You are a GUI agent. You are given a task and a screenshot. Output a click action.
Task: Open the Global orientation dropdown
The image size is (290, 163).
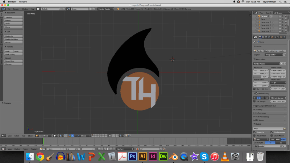click(86, 135)
